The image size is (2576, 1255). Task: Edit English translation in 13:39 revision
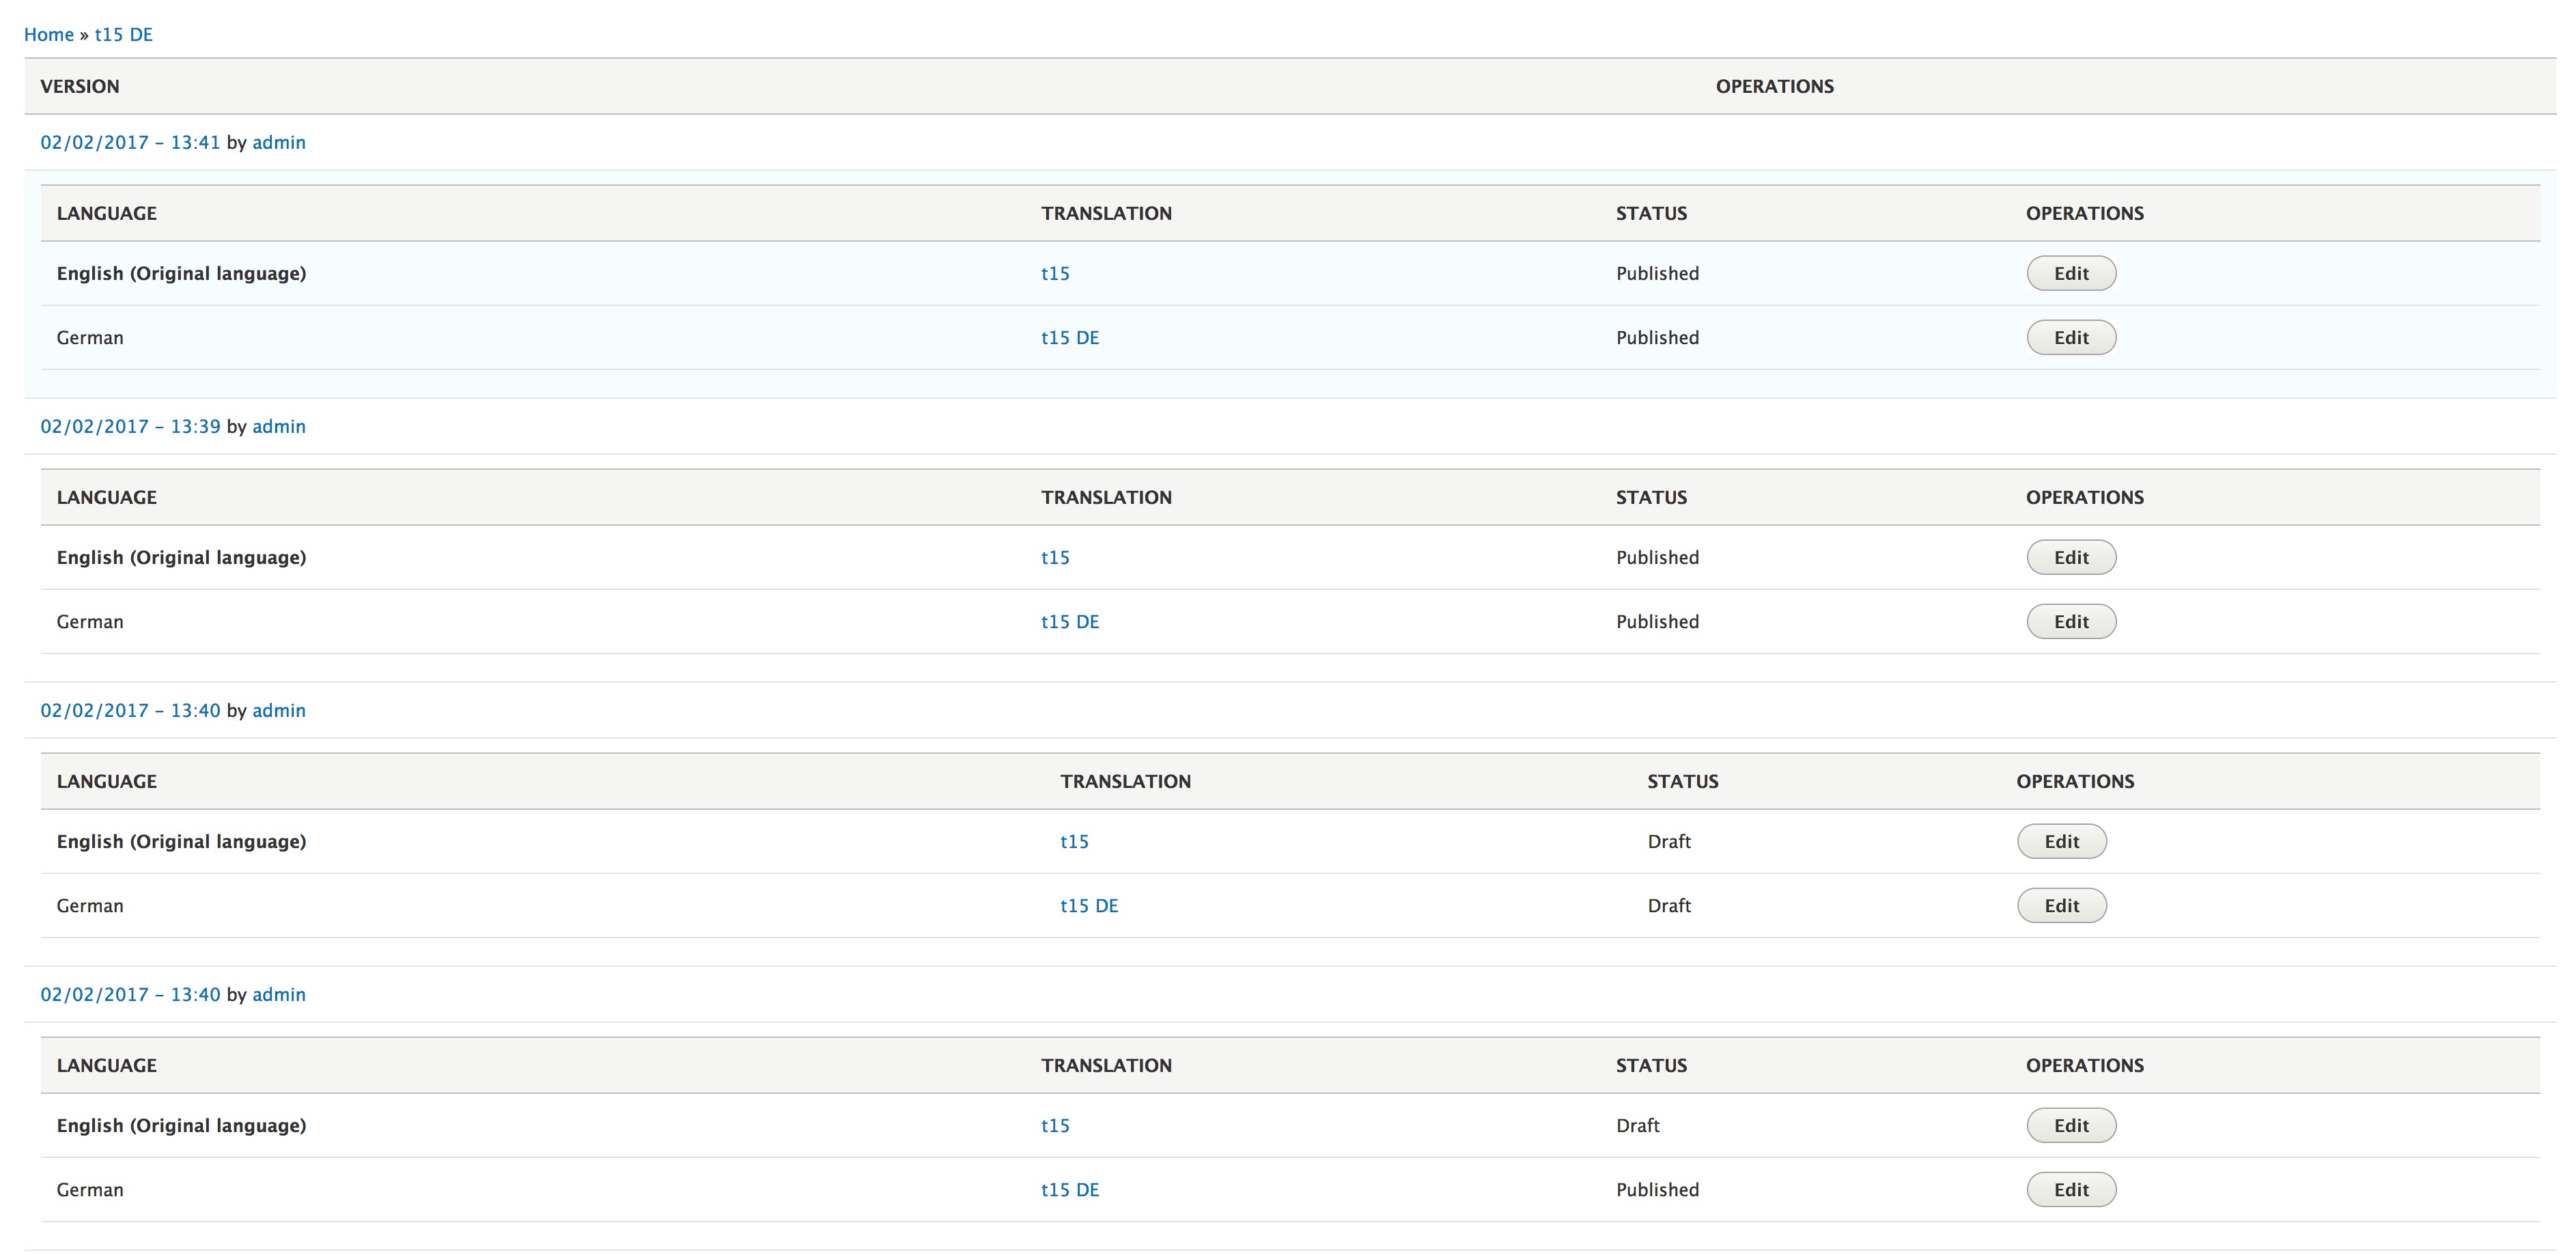pos(2070,557)
